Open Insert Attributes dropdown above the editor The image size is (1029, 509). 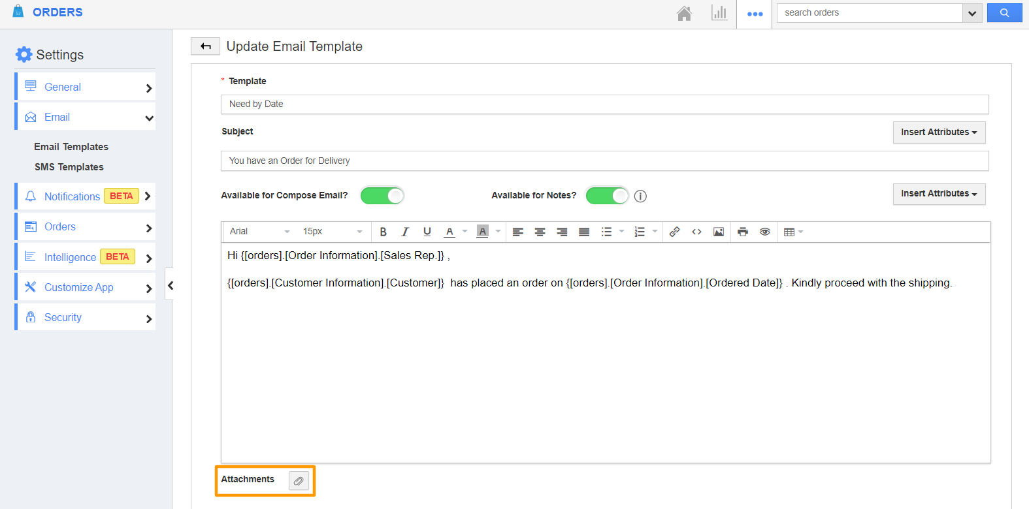(939, 194)
